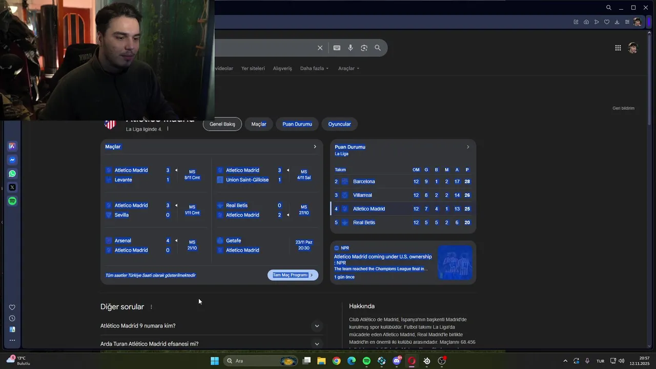Viewport: 656px width, 369px height.
Task: Open browsing history clock in sidebar
Action: click(12, 318)
